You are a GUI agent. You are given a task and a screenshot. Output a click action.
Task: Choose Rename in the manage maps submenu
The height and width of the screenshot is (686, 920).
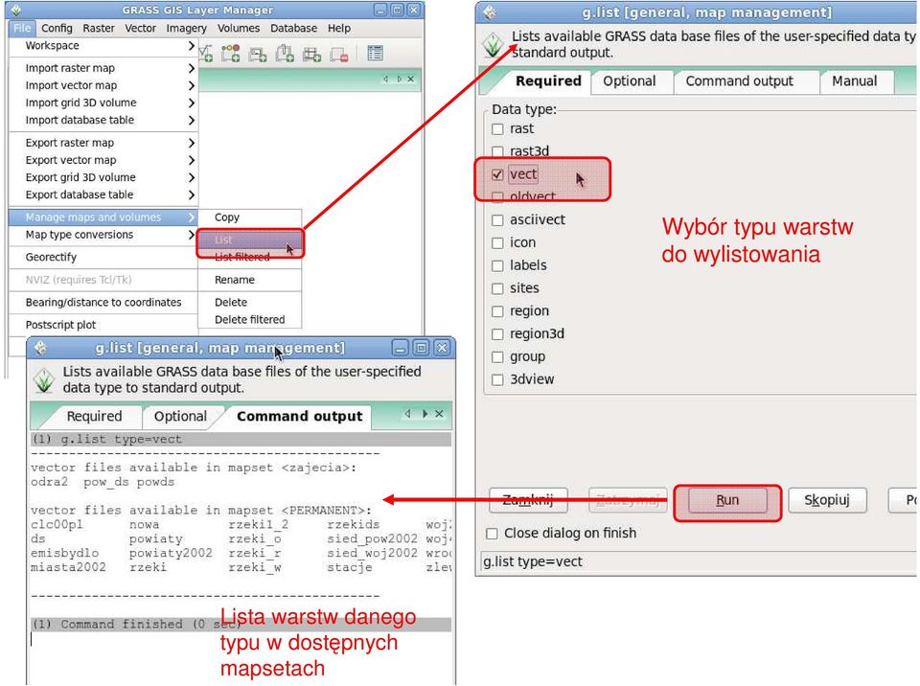coord(250,280)
